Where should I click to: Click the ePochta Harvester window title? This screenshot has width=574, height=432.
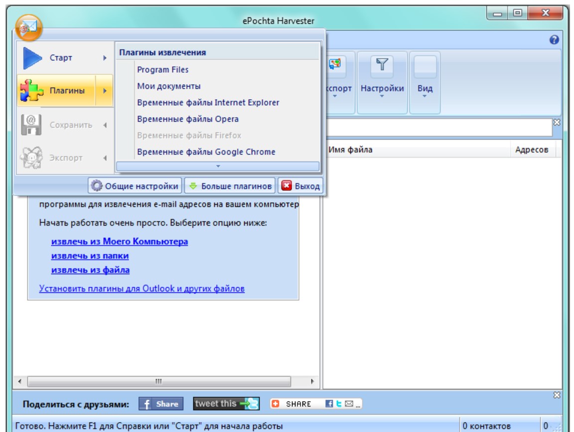click(x=278, y=21)
